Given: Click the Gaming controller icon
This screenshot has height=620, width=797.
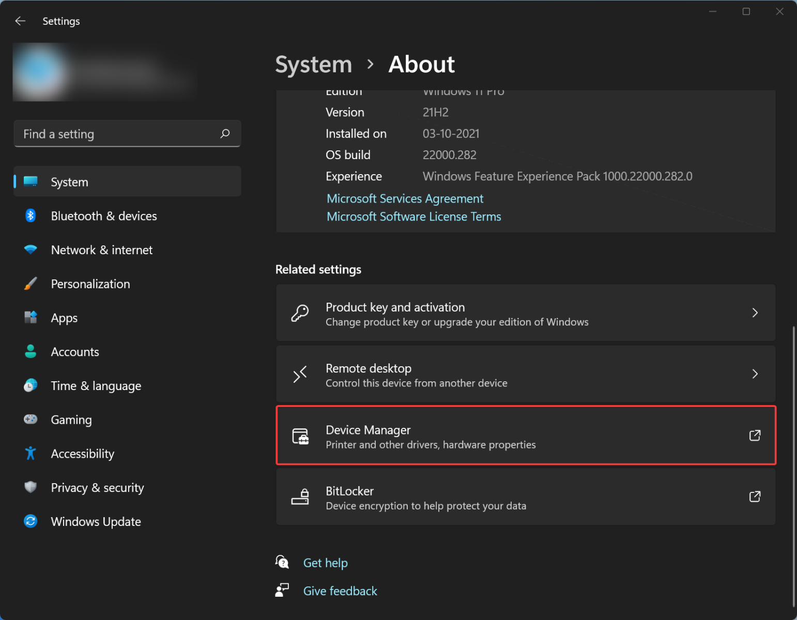Looking at the screenshot, I should 30,420.
